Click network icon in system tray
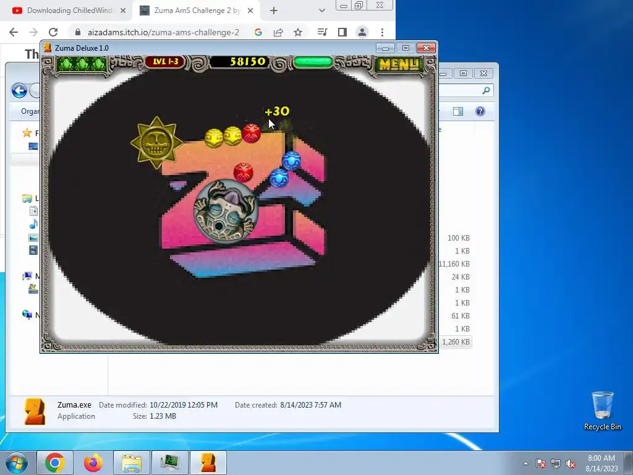Screen dimensions: 633x475 [556, 463]
